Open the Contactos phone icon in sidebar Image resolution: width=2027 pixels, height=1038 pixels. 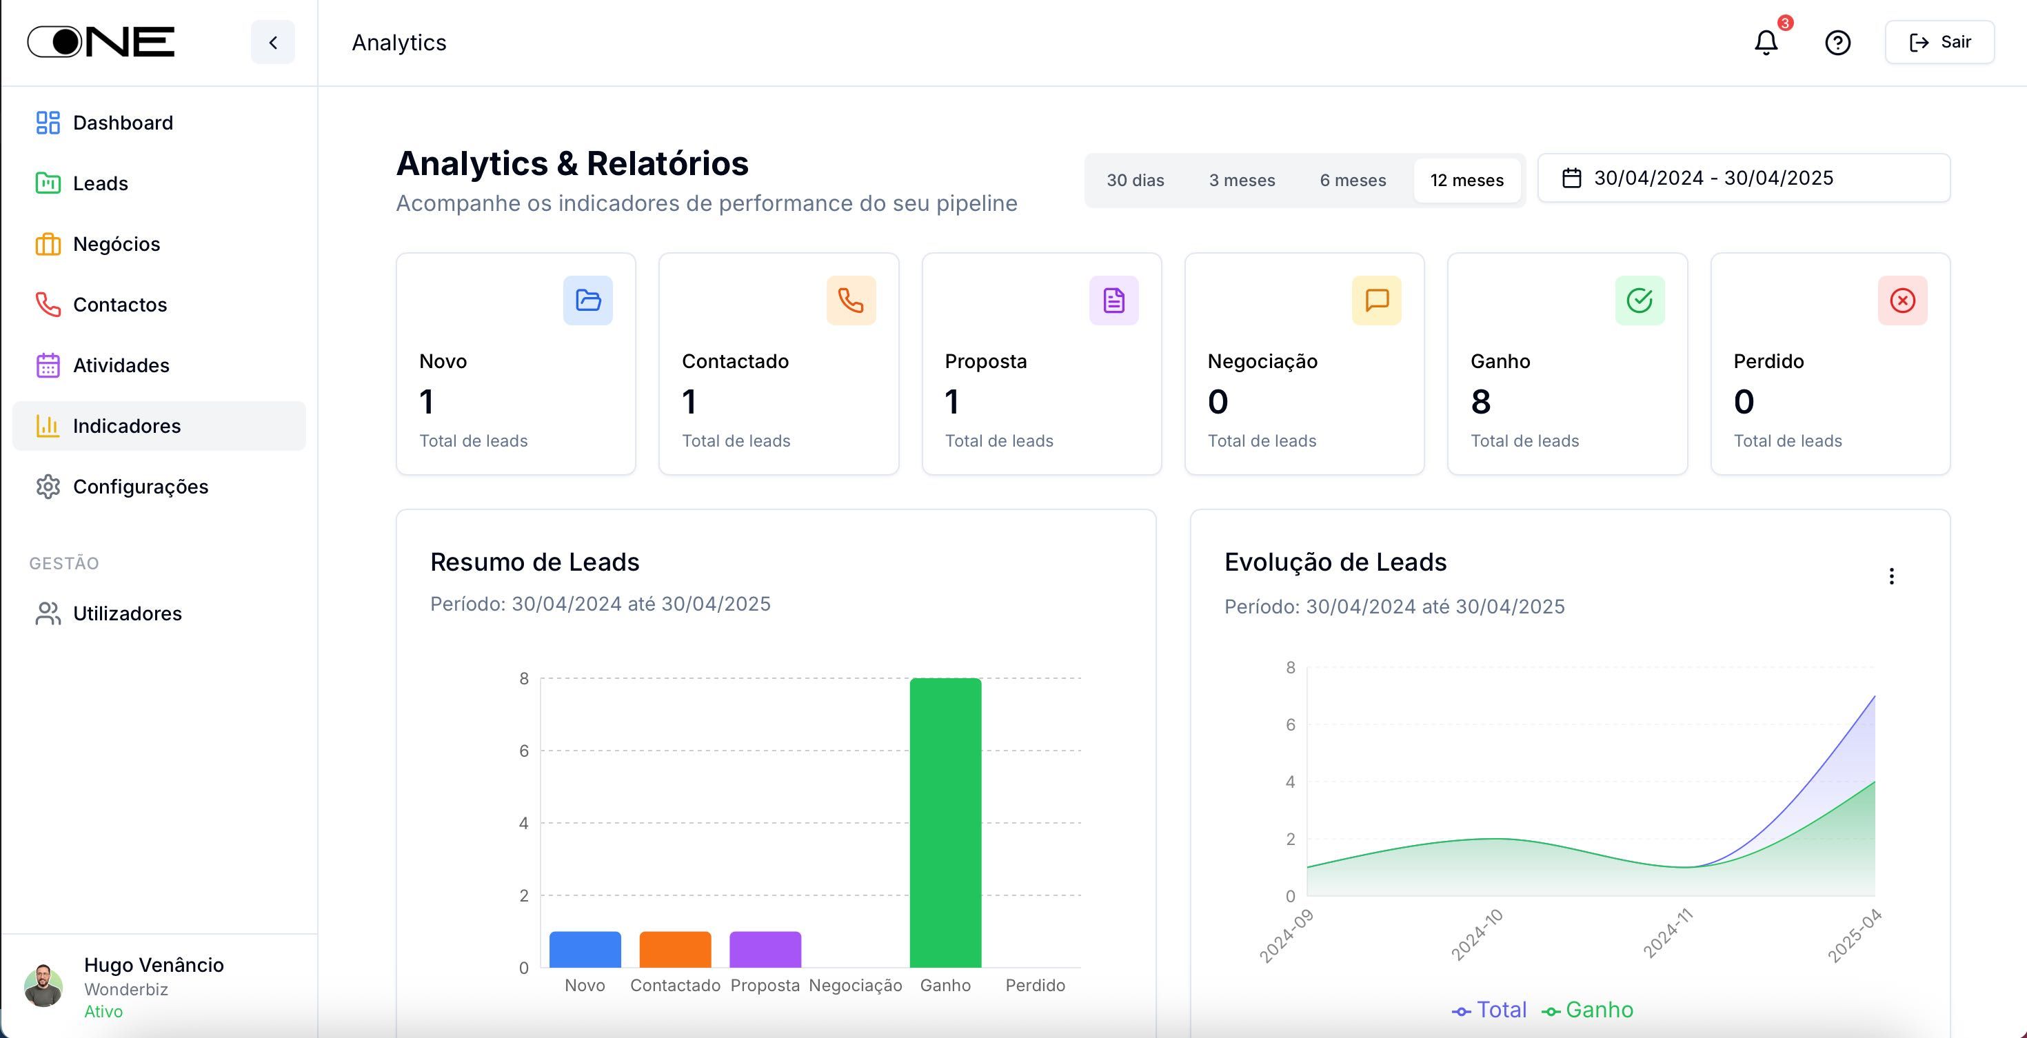point(48,305)
